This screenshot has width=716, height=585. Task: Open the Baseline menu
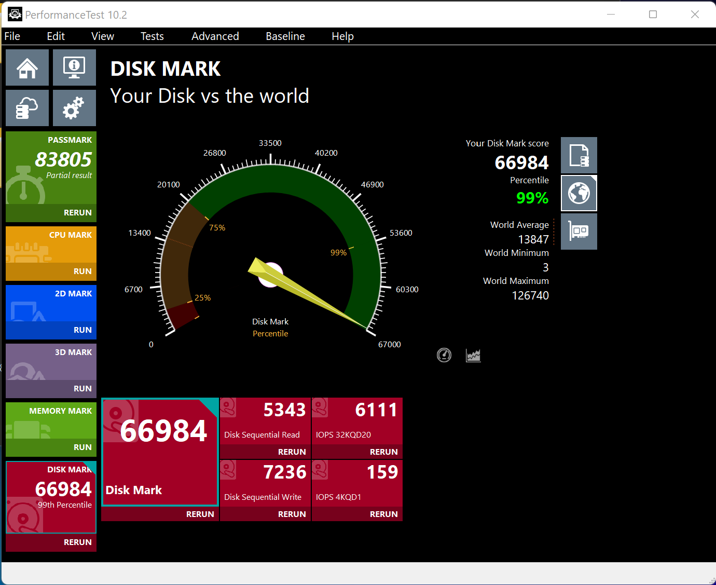click(285, 36)
